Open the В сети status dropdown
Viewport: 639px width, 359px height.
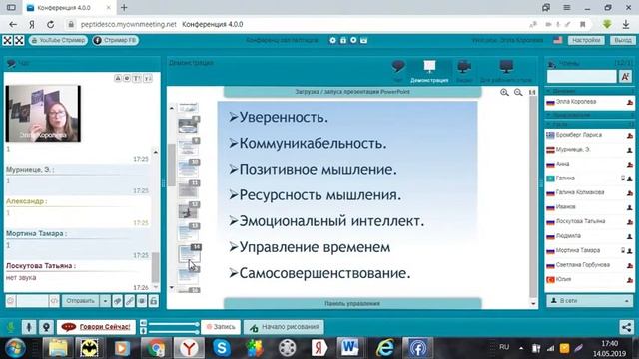click(590, 301)
